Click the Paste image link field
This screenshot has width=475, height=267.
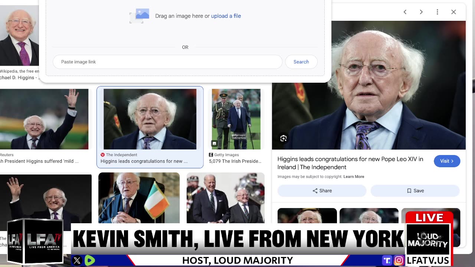(x=167, y=62)
